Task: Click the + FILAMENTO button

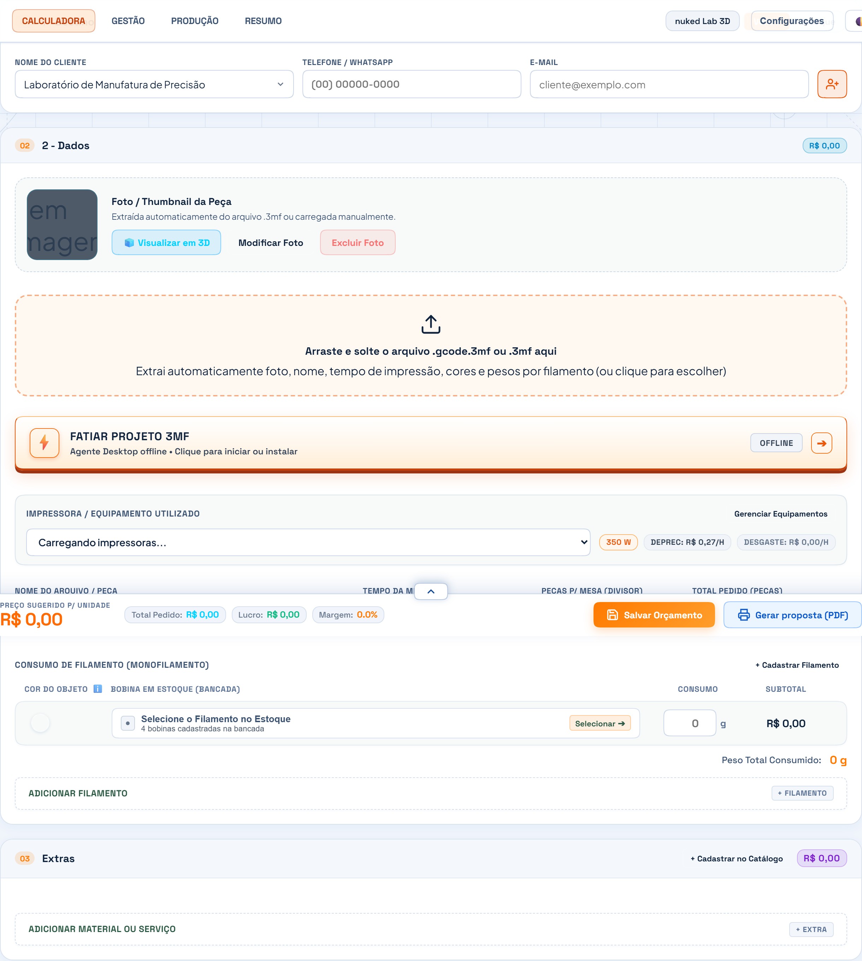Action: (802, 793)
